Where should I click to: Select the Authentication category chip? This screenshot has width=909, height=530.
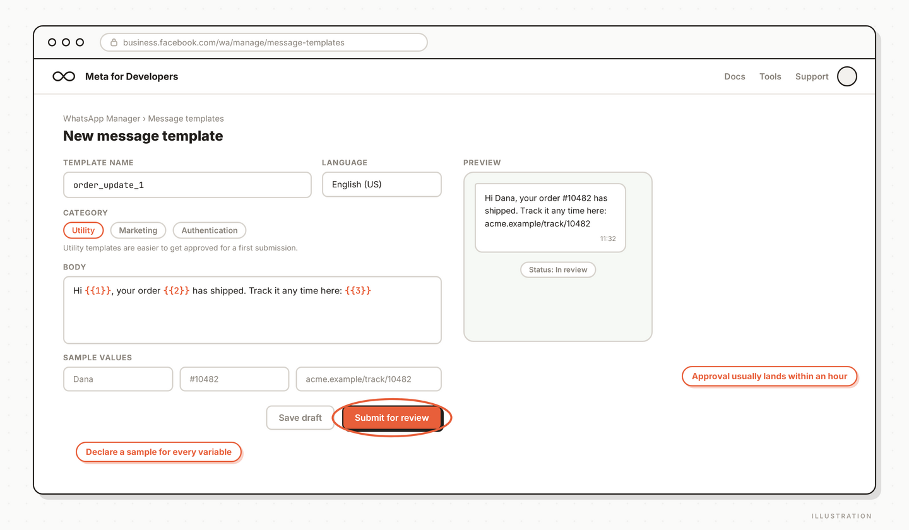[x=210, y=230]
